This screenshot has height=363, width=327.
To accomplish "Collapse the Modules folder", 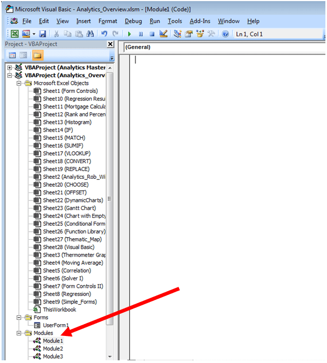I will 19,333.
